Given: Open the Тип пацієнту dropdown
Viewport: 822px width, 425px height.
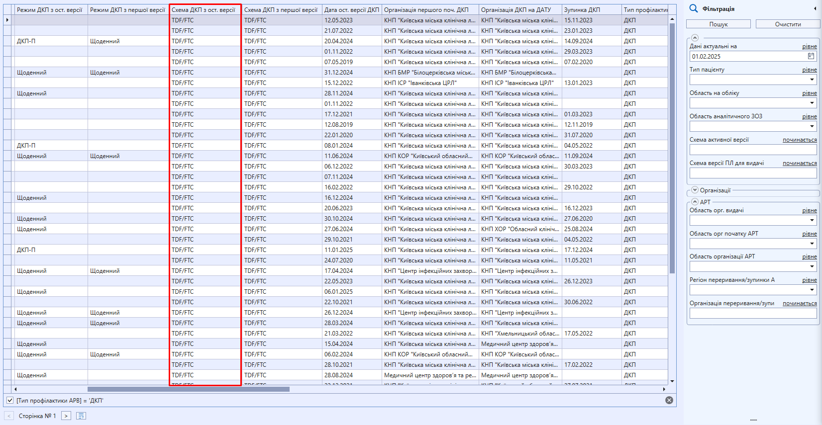Looking at the screenshot, I should click(x=812, y=80).
